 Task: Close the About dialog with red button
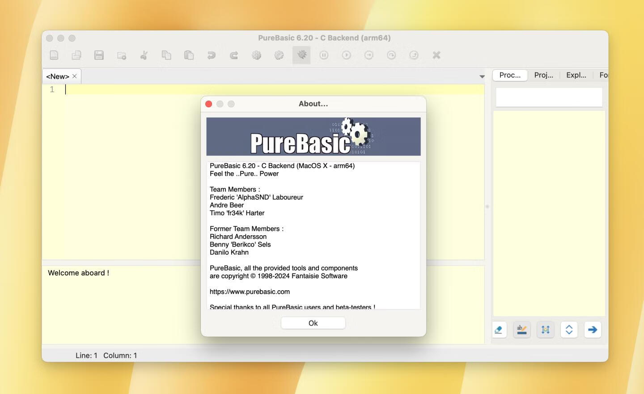[209, 104]
